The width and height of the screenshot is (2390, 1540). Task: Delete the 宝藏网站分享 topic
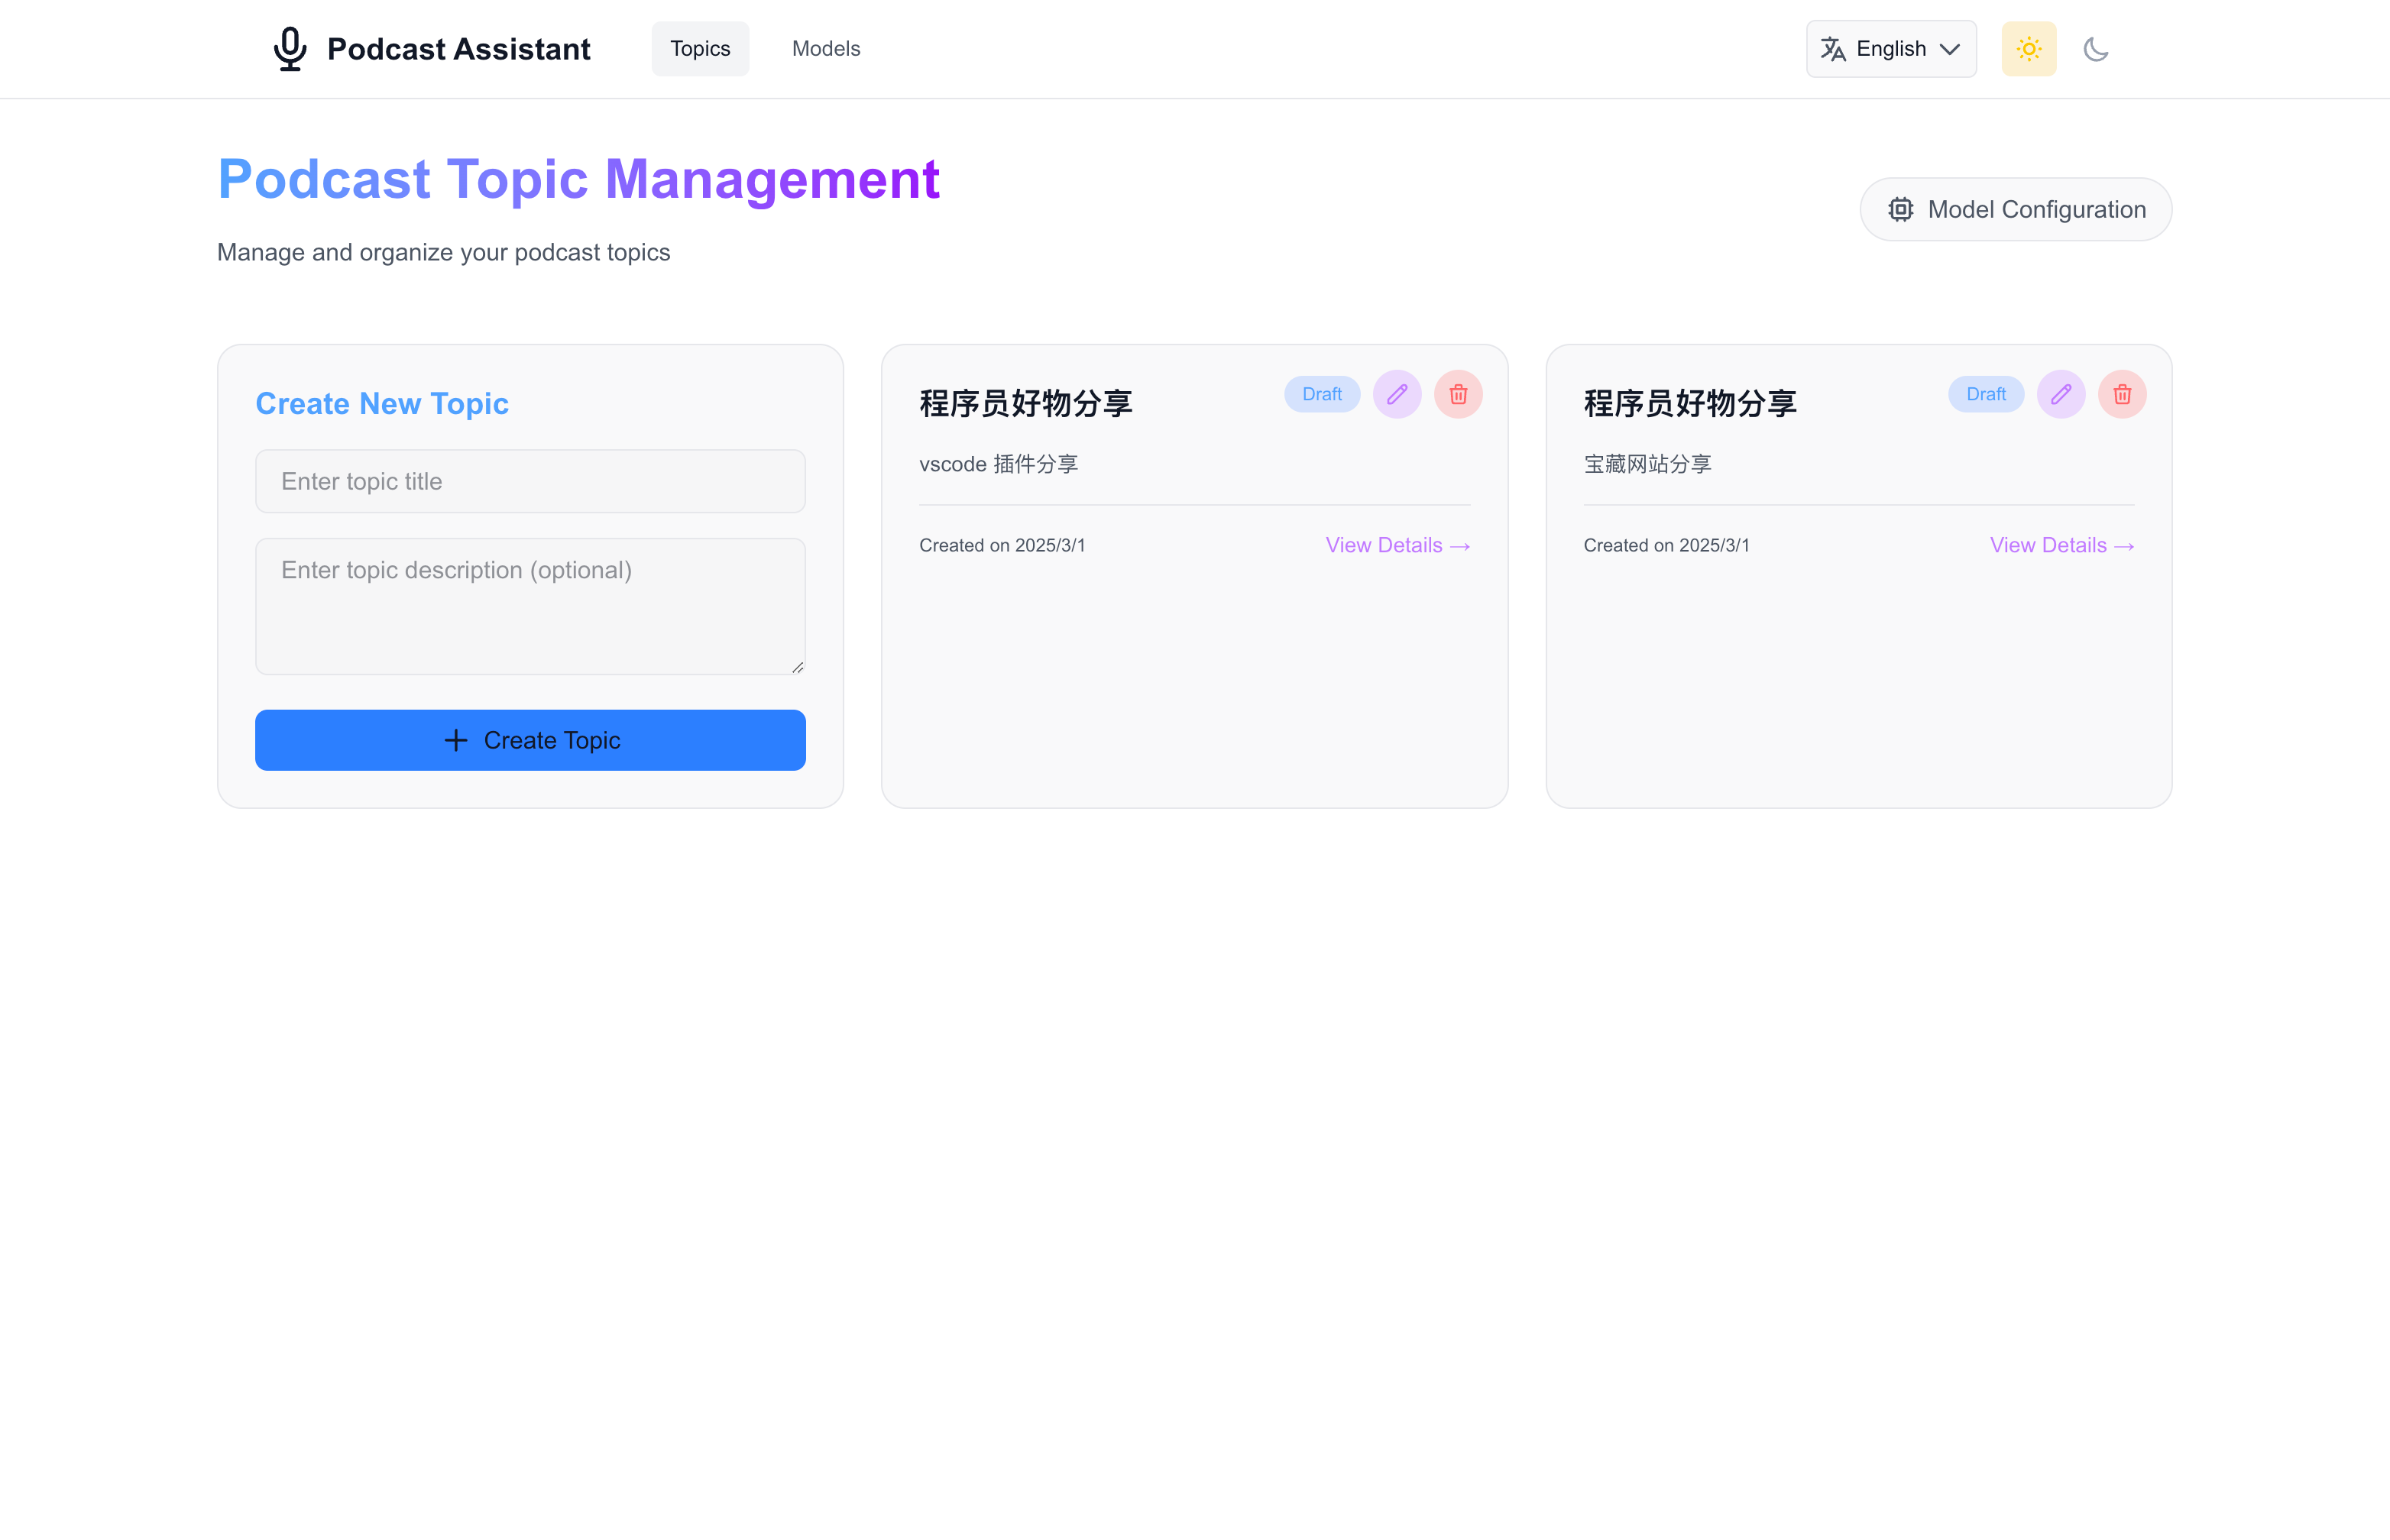click(2122, 394)
